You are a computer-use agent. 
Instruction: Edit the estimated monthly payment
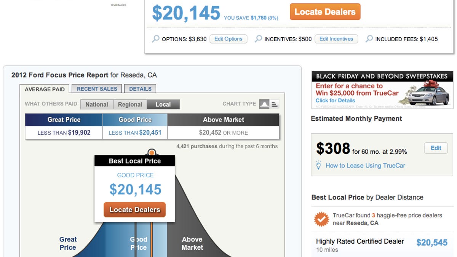436,148
